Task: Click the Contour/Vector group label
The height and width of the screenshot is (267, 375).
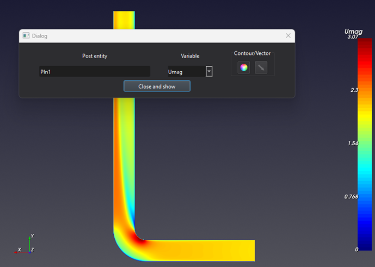Action: tap(252, 53)
